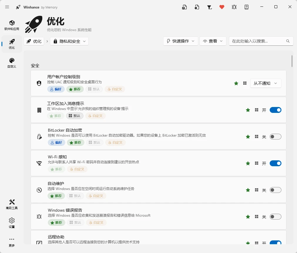Screen dimensions: 297x253
Task: Click the save configuration file icon
Action: 184,7
